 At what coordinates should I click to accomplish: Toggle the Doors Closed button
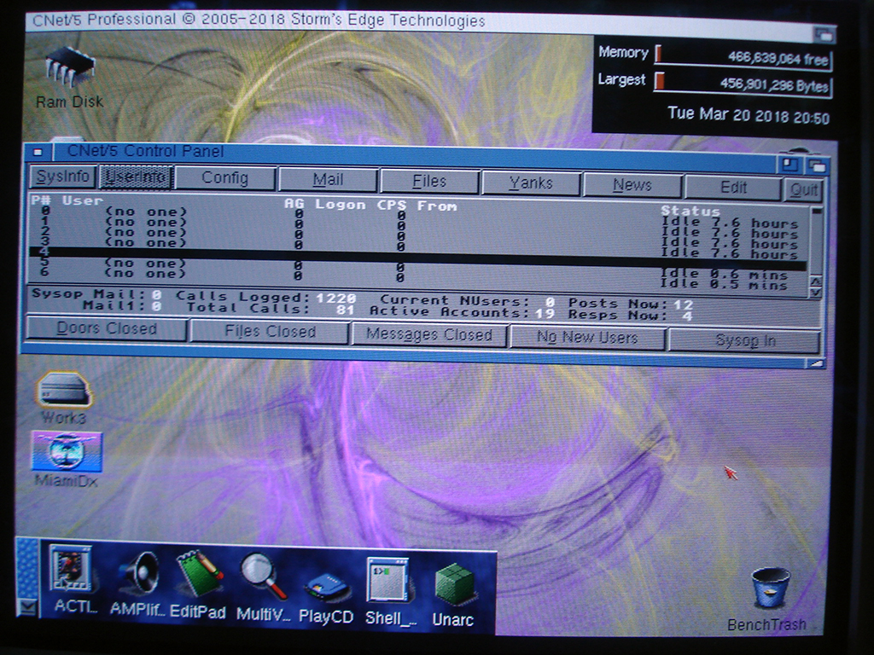click(107, 328)
